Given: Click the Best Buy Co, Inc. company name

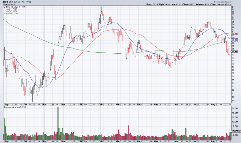Looking at the screenshot, I should 17,2.
